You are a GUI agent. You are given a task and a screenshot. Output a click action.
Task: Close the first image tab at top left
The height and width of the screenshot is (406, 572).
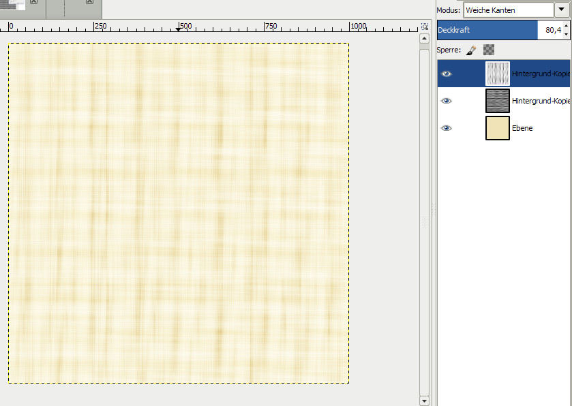[33, 3]
